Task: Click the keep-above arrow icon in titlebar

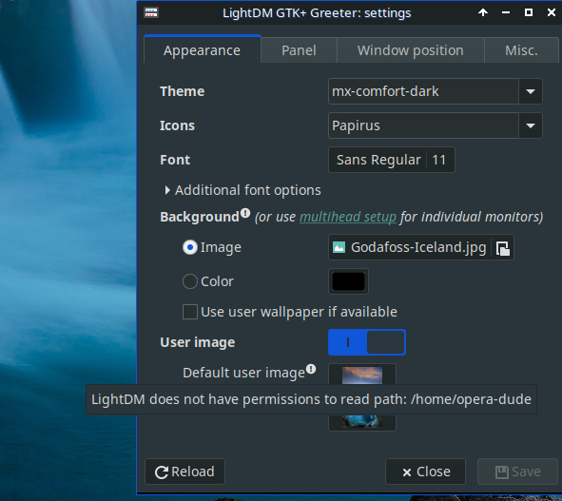Action: coord(483,13)
